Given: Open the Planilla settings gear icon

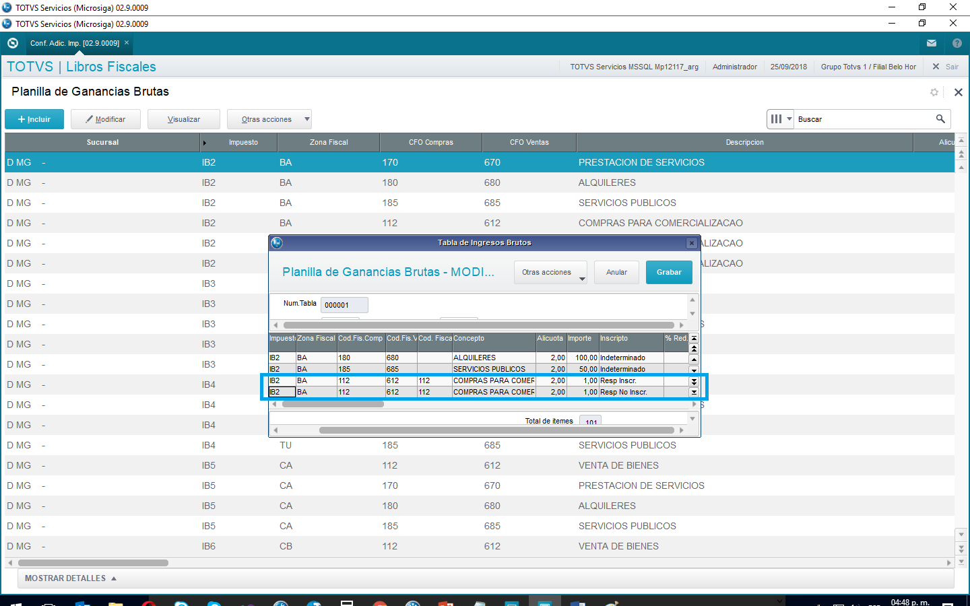Looking at the screenshot, I should (934, 92).
